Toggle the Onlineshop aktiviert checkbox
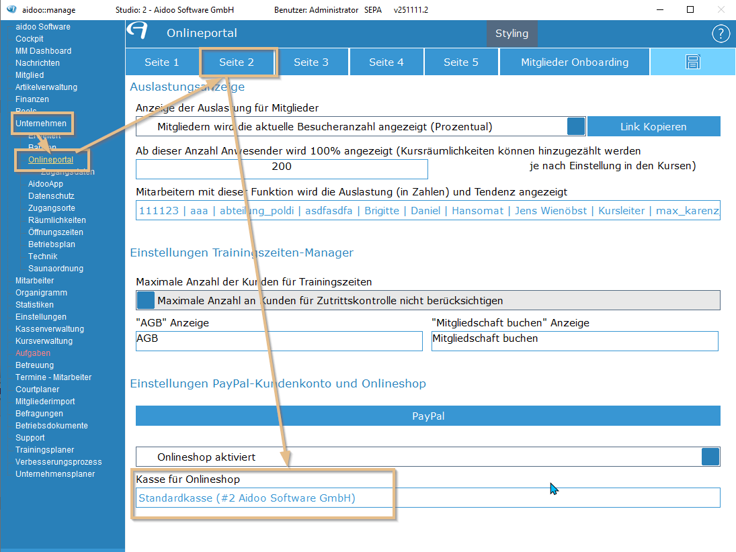Screen dimensions: 736x552 710,457
